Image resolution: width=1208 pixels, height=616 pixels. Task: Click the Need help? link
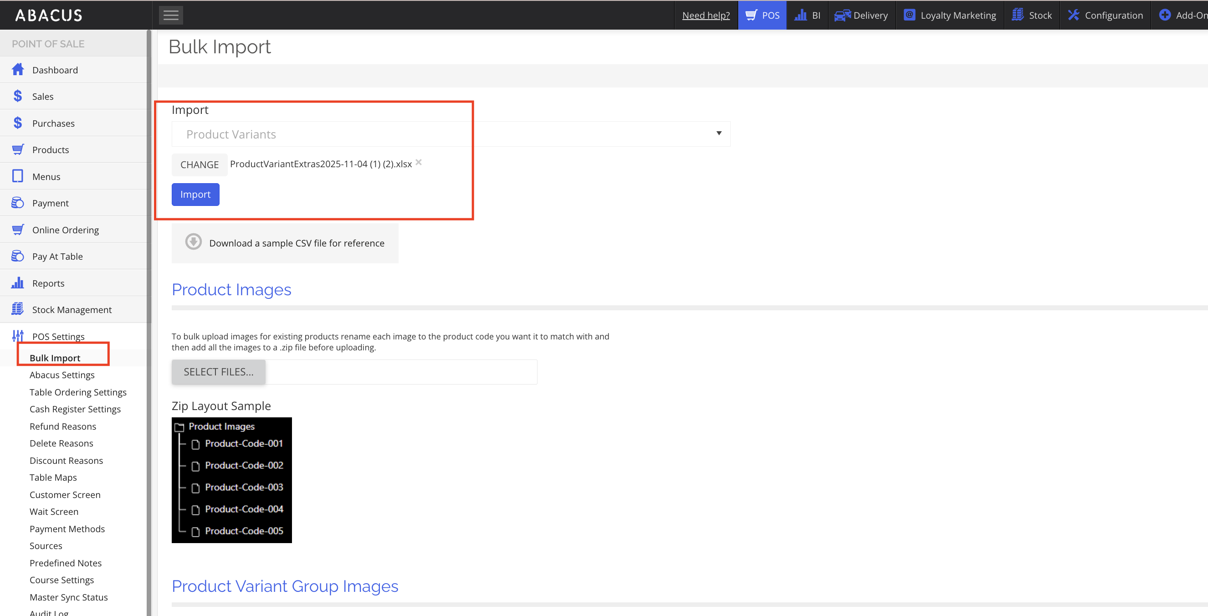pos(706,15)
